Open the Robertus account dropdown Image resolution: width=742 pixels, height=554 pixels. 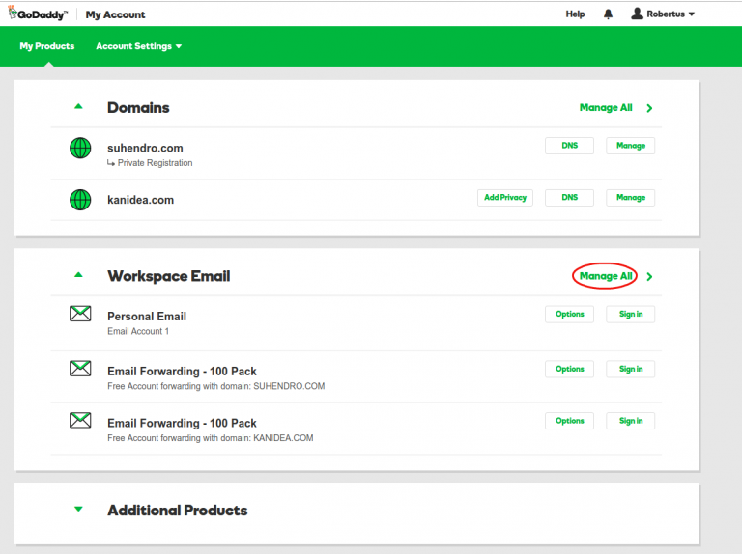pyautogui.click(x=663, y=14)
